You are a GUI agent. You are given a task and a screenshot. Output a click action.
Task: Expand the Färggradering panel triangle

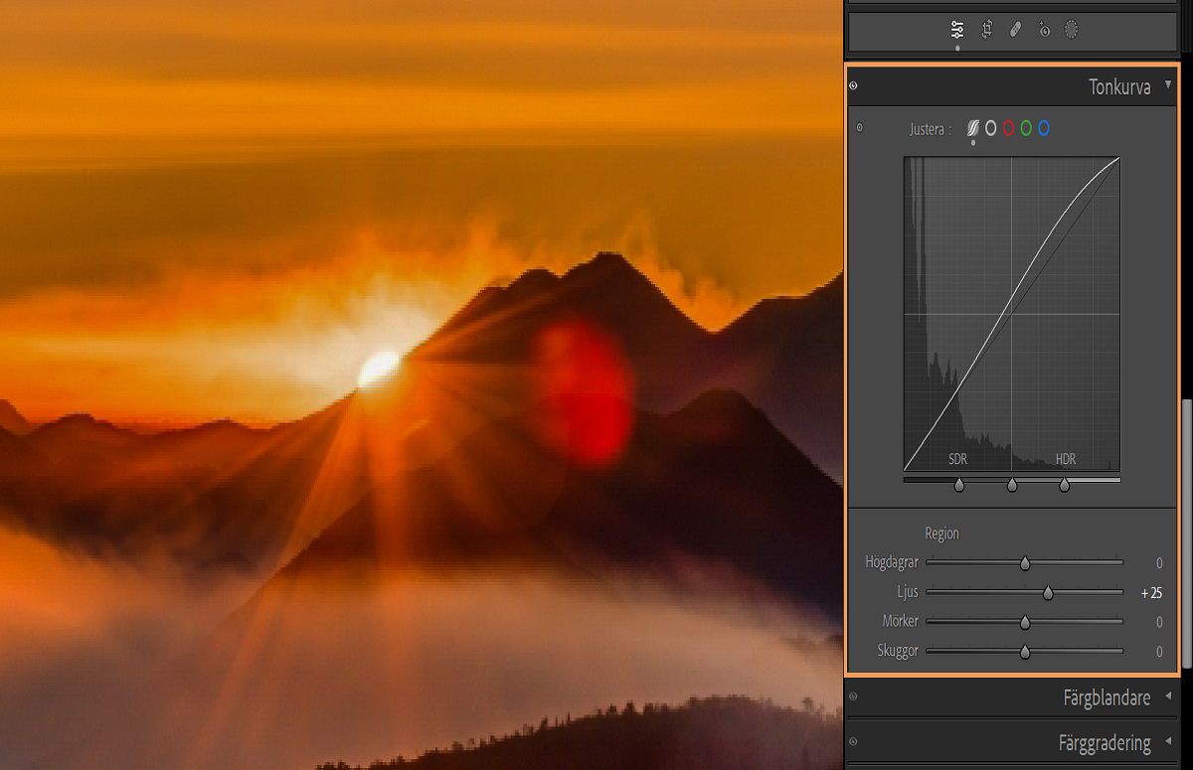(x=1168, y=741)
